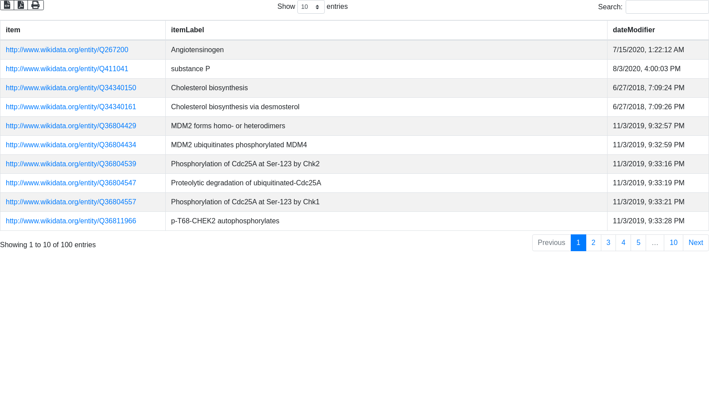Sort by the itemLabel column header
This screenshot has width=709, height=398.
[x=386, y=30]
